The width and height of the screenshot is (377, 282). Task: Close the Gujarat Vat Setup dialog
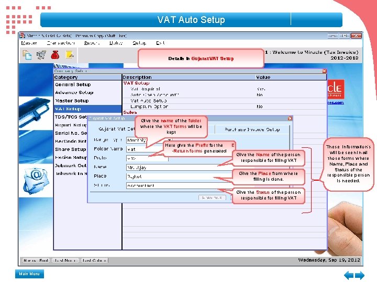pos(290,118)
